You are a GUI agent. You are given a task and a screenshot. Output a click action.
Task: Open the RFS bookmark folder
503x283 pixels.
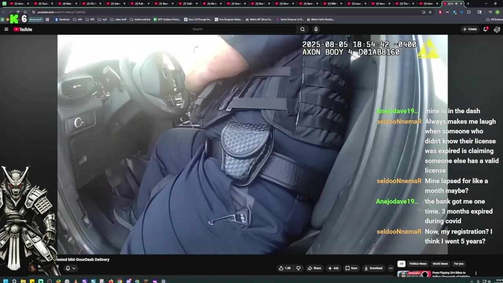[90, 19]
